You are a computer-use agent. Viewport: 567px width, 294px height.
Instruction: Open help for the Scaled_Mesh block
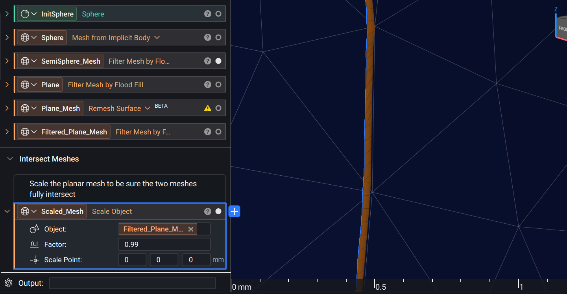[x=208, y=211]
